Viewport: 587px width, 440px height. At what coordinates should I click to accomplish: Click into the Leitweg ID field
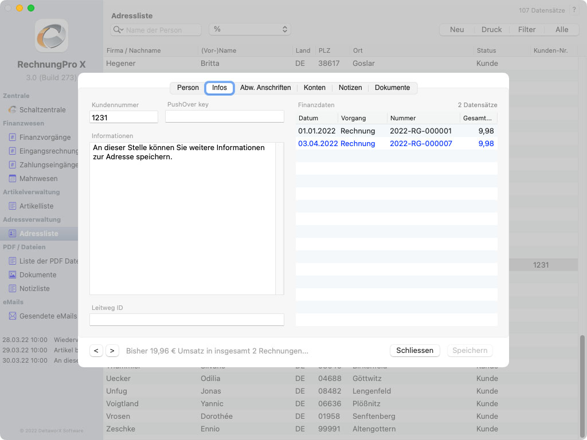(187, 320)
